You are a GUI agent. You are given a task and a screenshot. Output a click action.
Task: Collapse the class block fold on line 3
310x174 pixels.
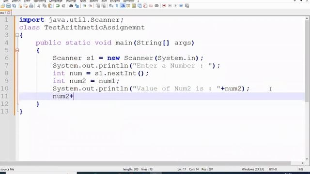coord(17,35)
